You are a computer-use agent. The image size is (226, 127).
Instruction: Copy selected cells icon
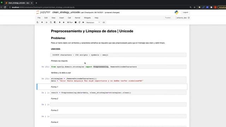coord(51,22)
